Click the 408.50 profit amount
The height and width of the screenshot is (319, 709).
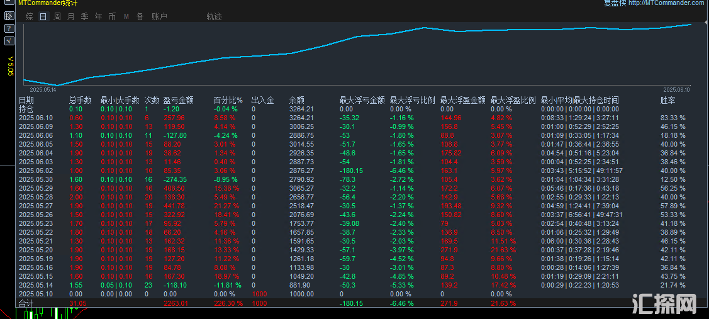click(x=174, y=188)
